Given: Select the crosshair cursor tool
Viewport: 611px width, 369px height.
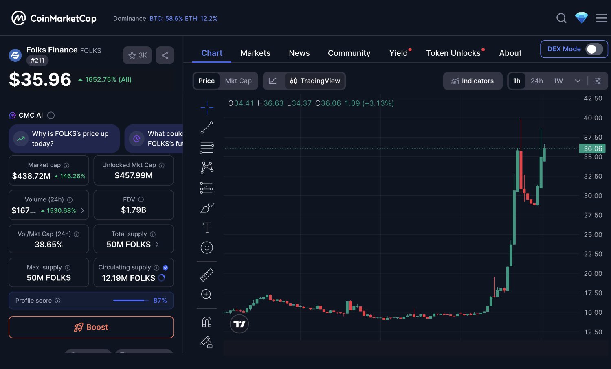Looking at the screenshot, I should click(x=207, y=108).
